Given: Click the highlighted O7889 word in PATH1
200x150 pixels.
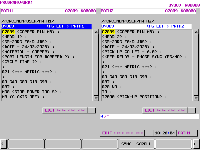Looking at the screenshot, I should pyautogui.click(x=8, y=32).
